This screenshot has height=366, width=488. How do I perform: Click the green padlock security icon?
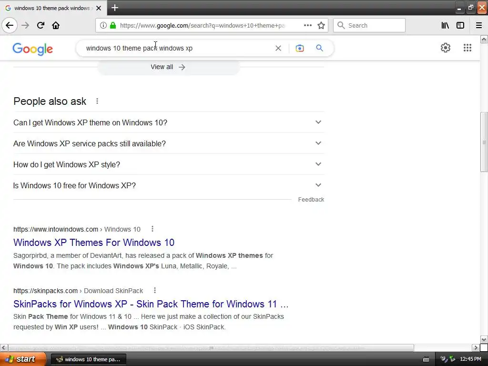(113, 25)
